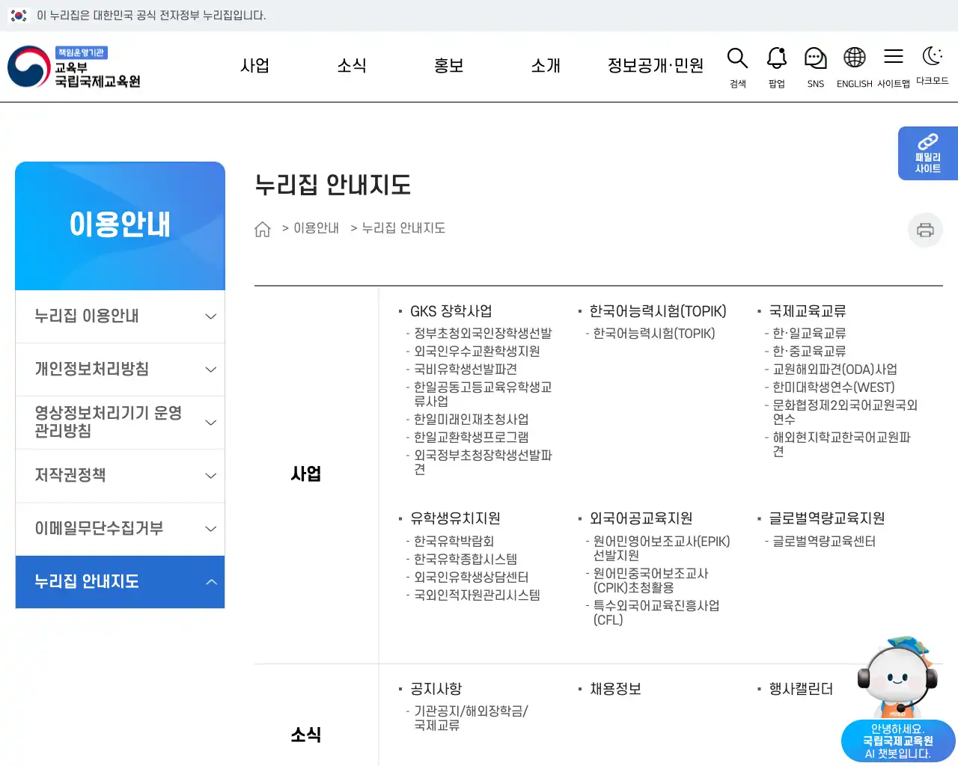Collapse 누리집 안내지도 sidebar item
The image size is (958, 766).
[120, 582]
